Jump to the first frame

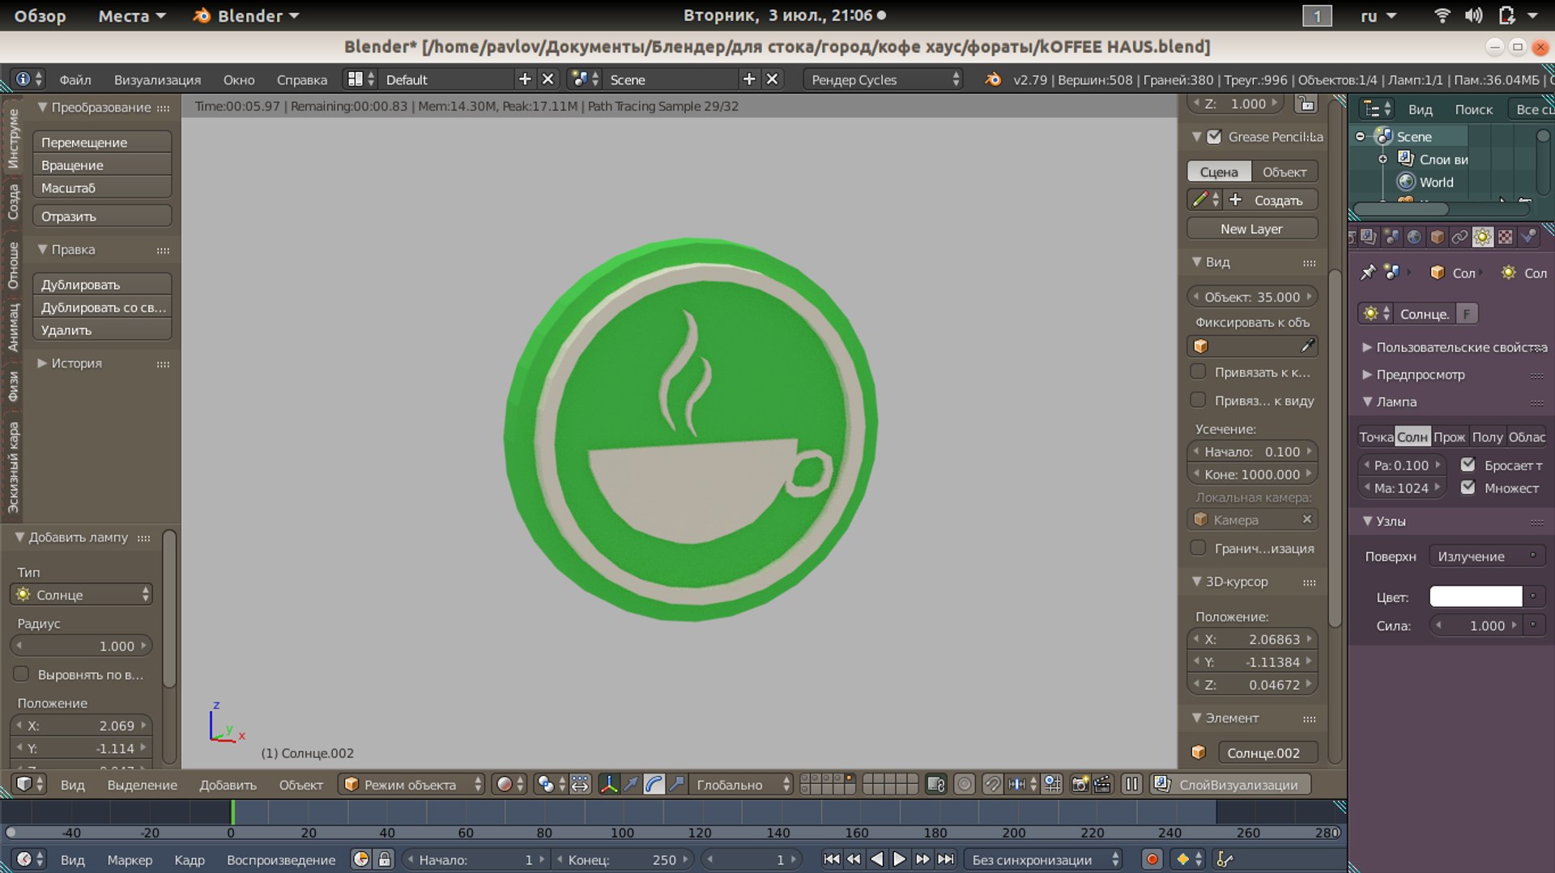click(x=831, y=859)
